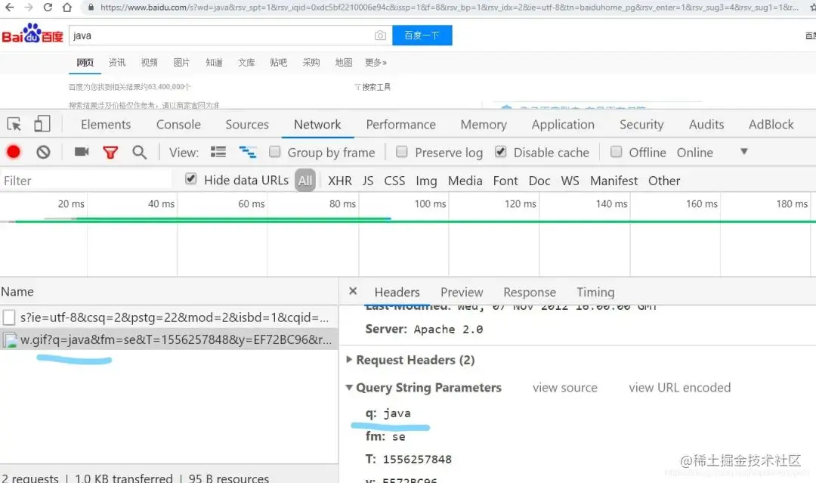Click view source link

565,388
